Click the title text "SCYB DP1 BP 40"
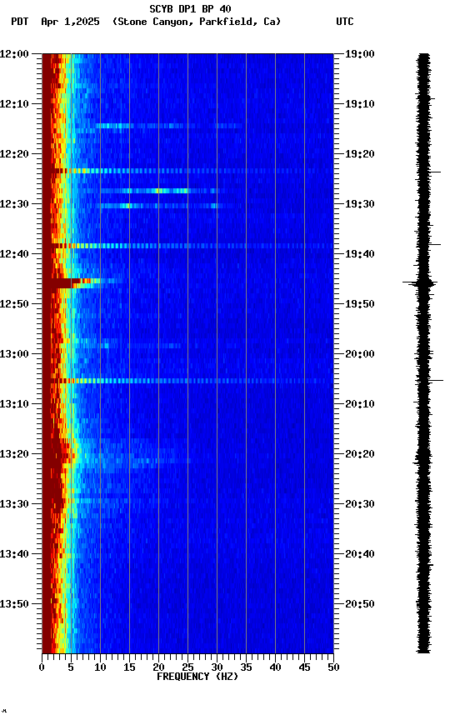Viewport: 460px width, 720px height. coord(190,8)
